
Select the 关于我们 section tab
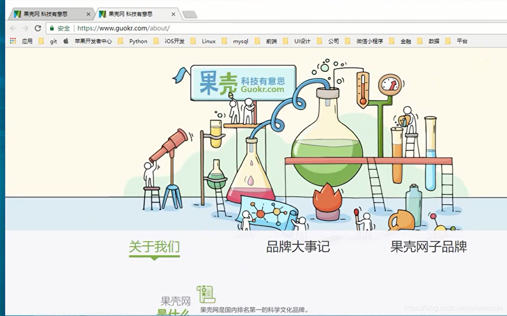(154, 247)
